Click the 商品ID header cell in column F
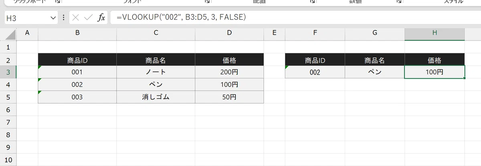The image size is (481, 166). (315, 60)
